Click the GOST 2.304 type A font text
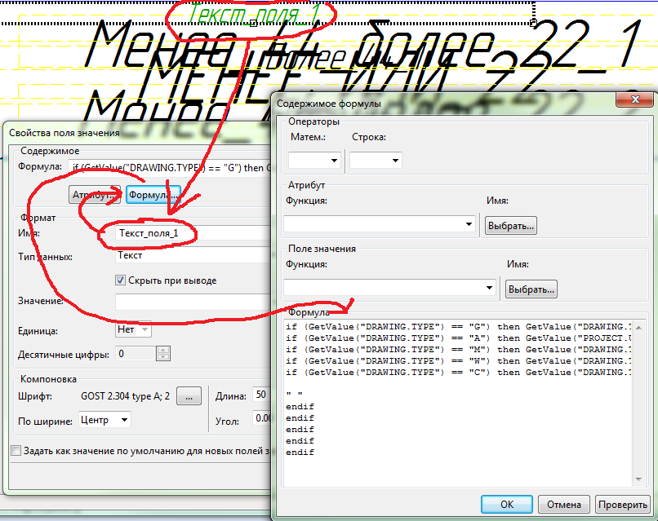The image size is (658, 521). [x=125, y=396]
